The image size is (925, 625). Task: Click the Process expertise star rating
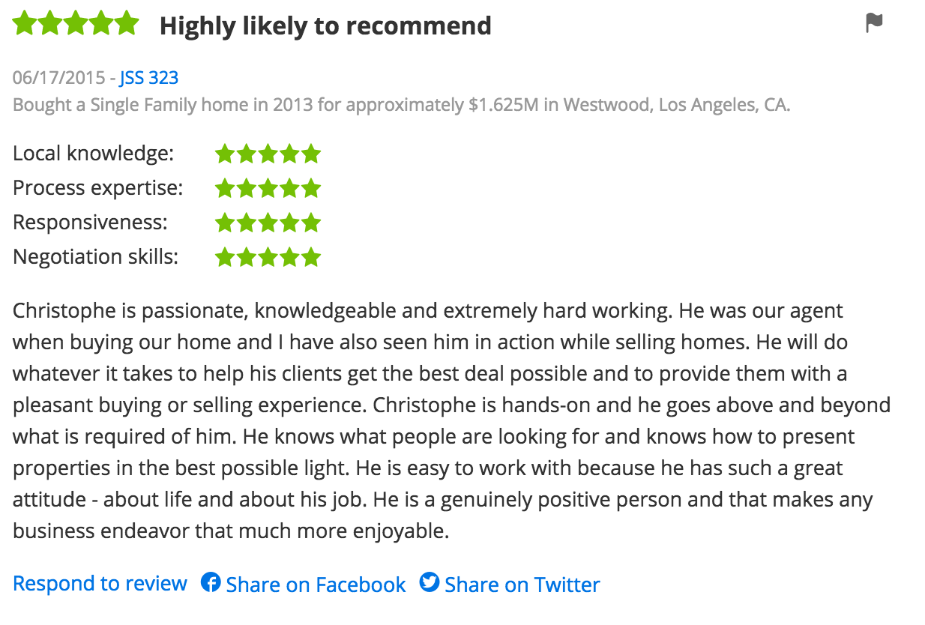point(268,188)
